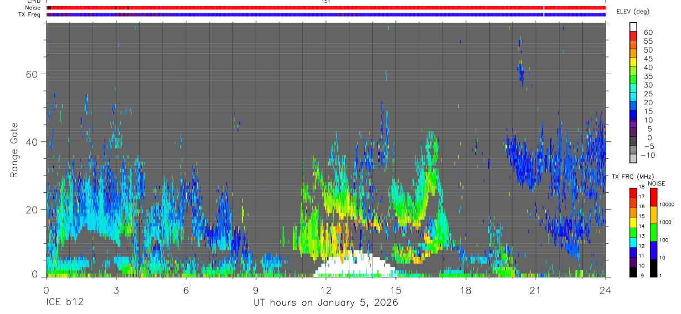681x314 pixels.
Task: Click the 3 tick label on UT hours axis
Action: [116, 290]
